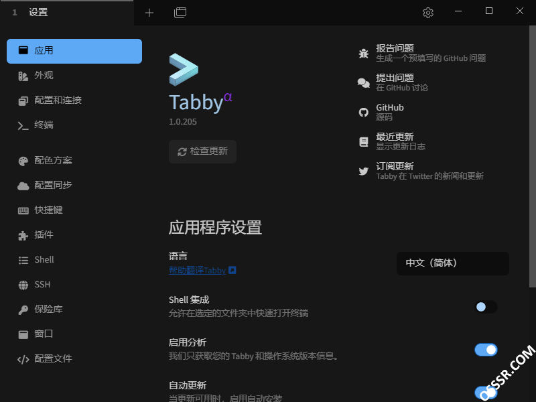Click the puzzle piece icon beside 插件
This screenshot has height=402, width=536.
[23, 236]
